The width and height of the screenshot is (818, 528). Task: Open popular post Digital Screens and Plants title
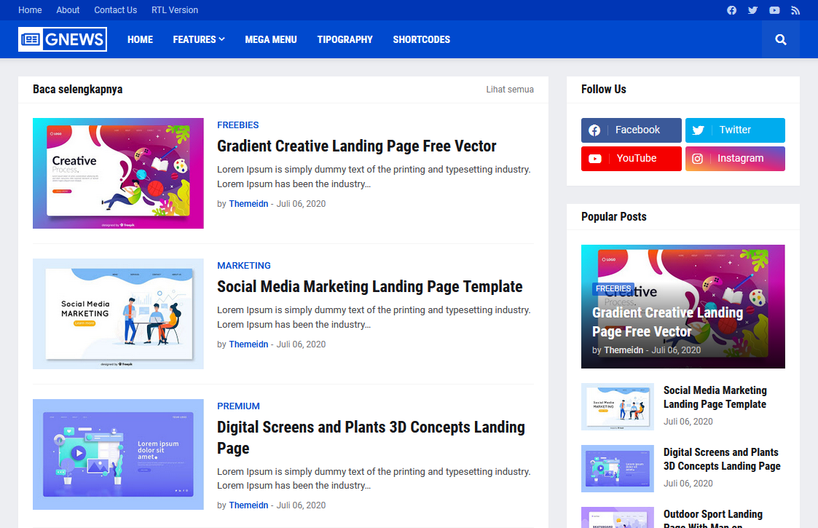point(722,459)
